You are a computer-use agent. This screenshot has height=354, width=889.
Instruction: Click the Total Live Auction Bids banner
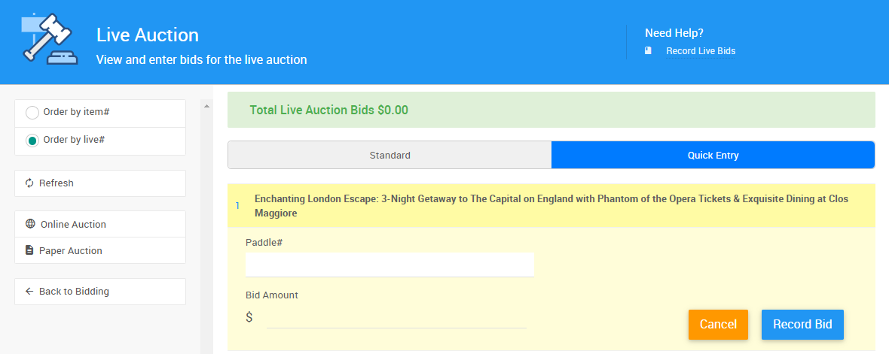pyautogui.click(x=551, y=110)
